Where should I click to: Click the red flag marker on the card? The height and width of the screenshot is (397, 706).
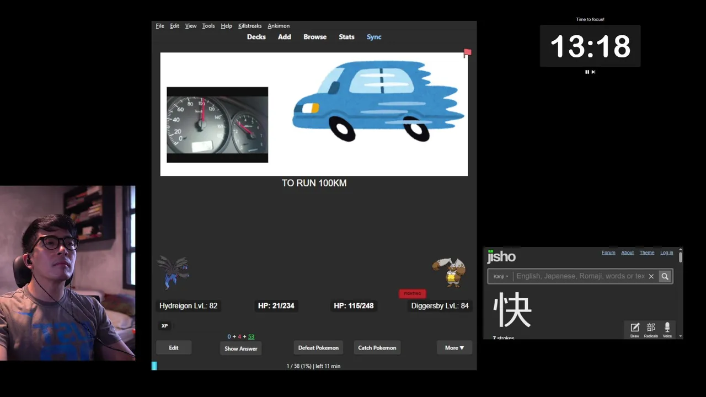coord(467,53)
